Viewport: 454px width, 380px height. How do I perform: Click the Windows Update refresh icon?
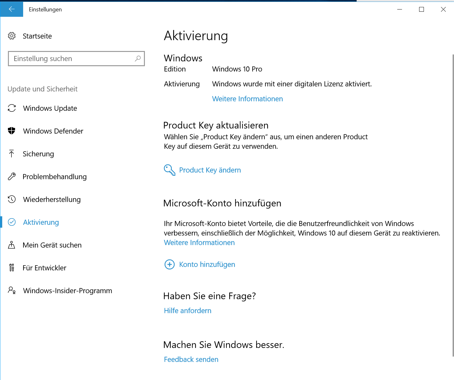[x=12, y=108]
